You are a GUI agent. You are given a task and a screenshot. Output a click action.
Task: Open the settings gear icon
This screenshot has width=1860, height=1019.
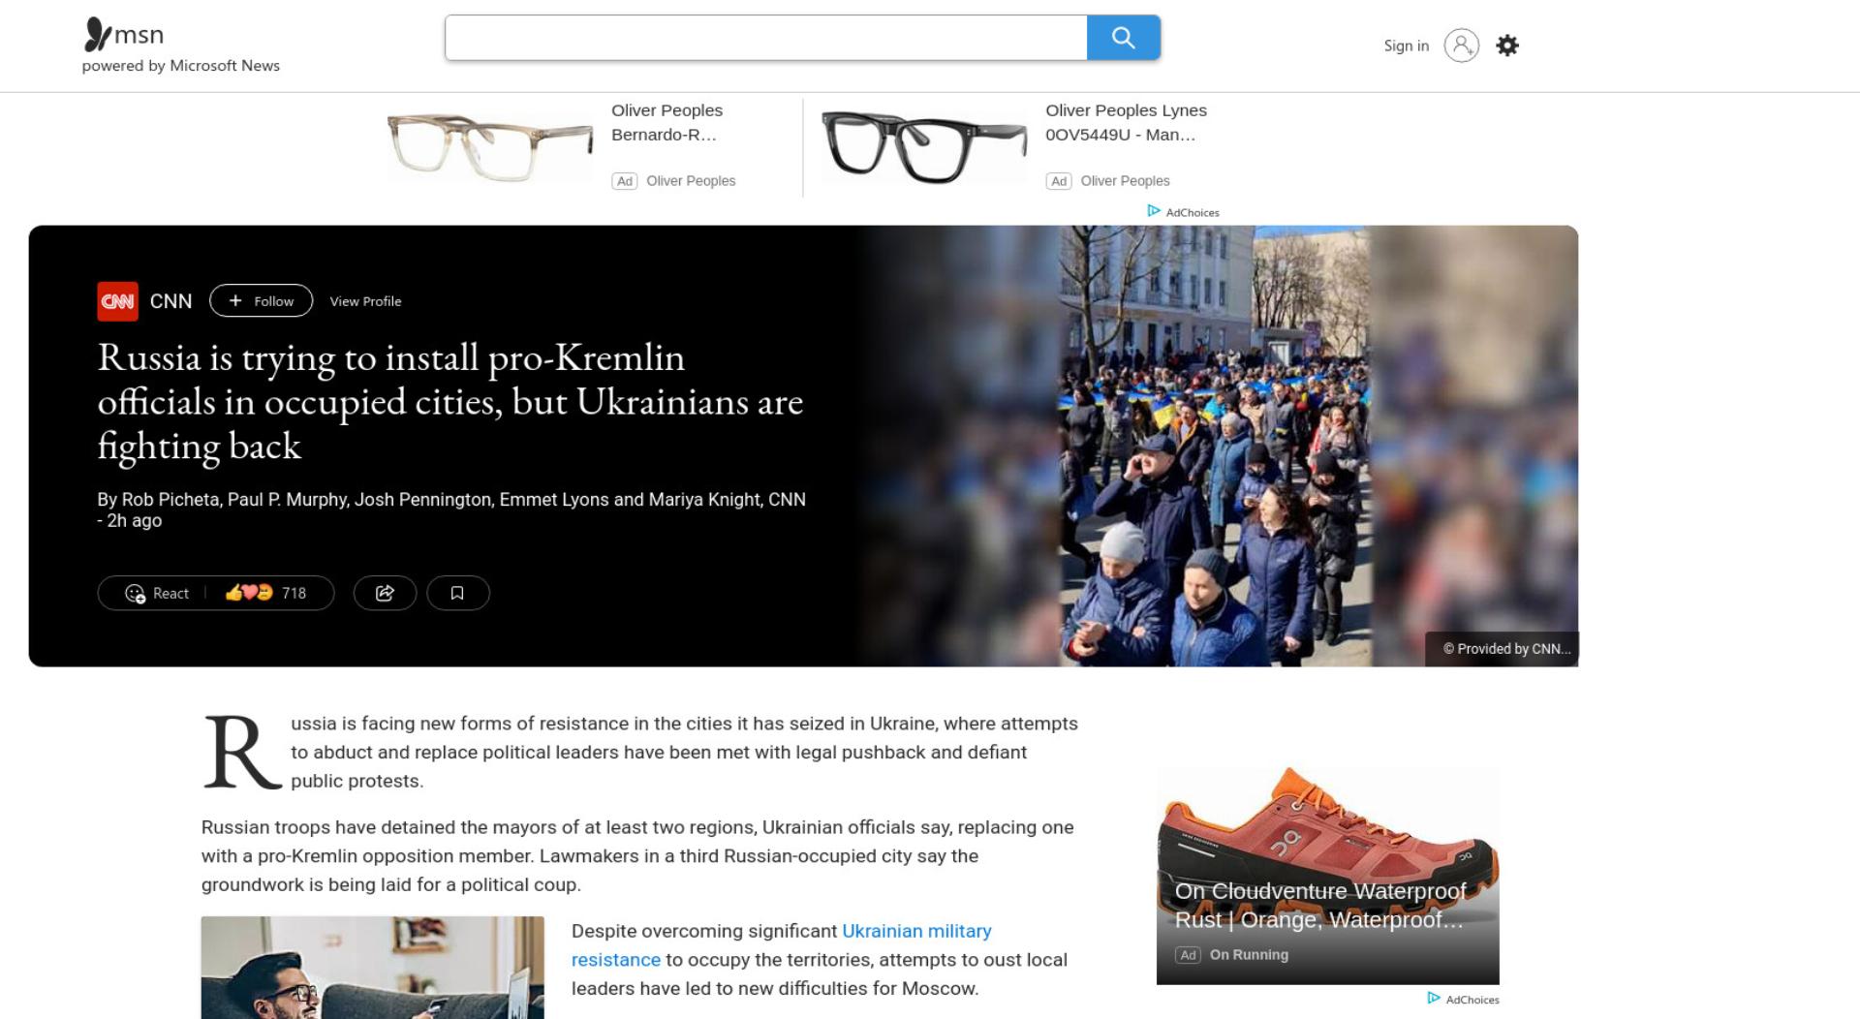click(x=1506, y=46)
